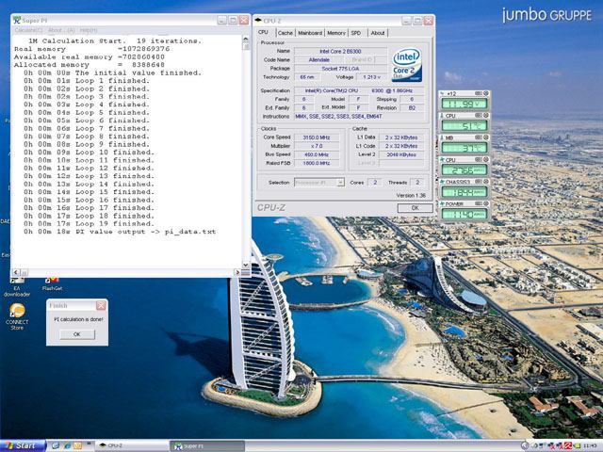Click the display-mode icon on the POWER fan panel

point(479,203)
